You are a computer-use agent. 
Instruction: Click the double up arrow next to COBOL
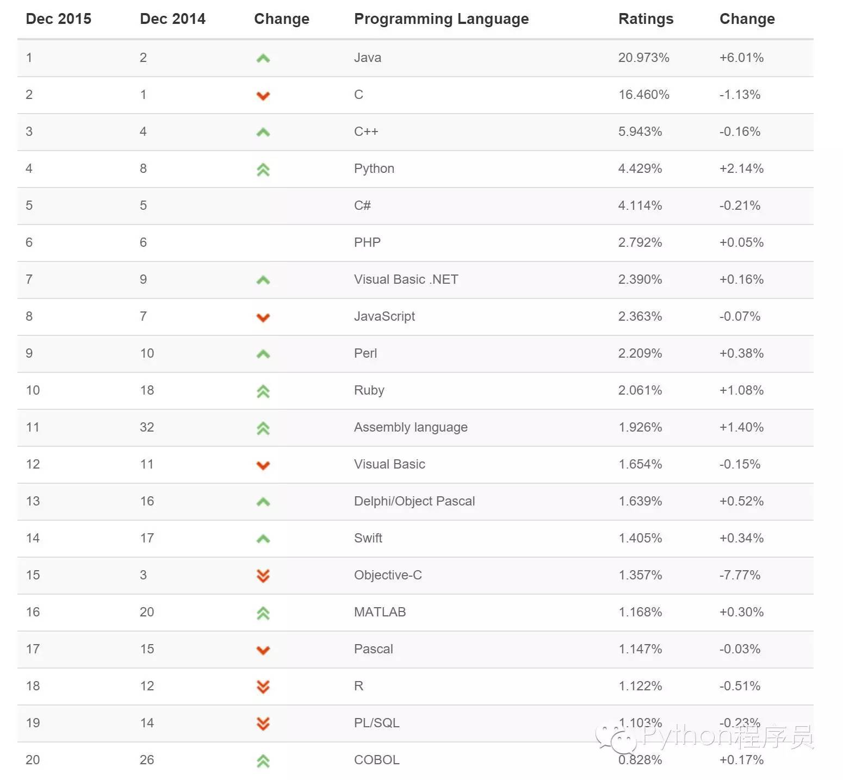[x=263, y=761]
